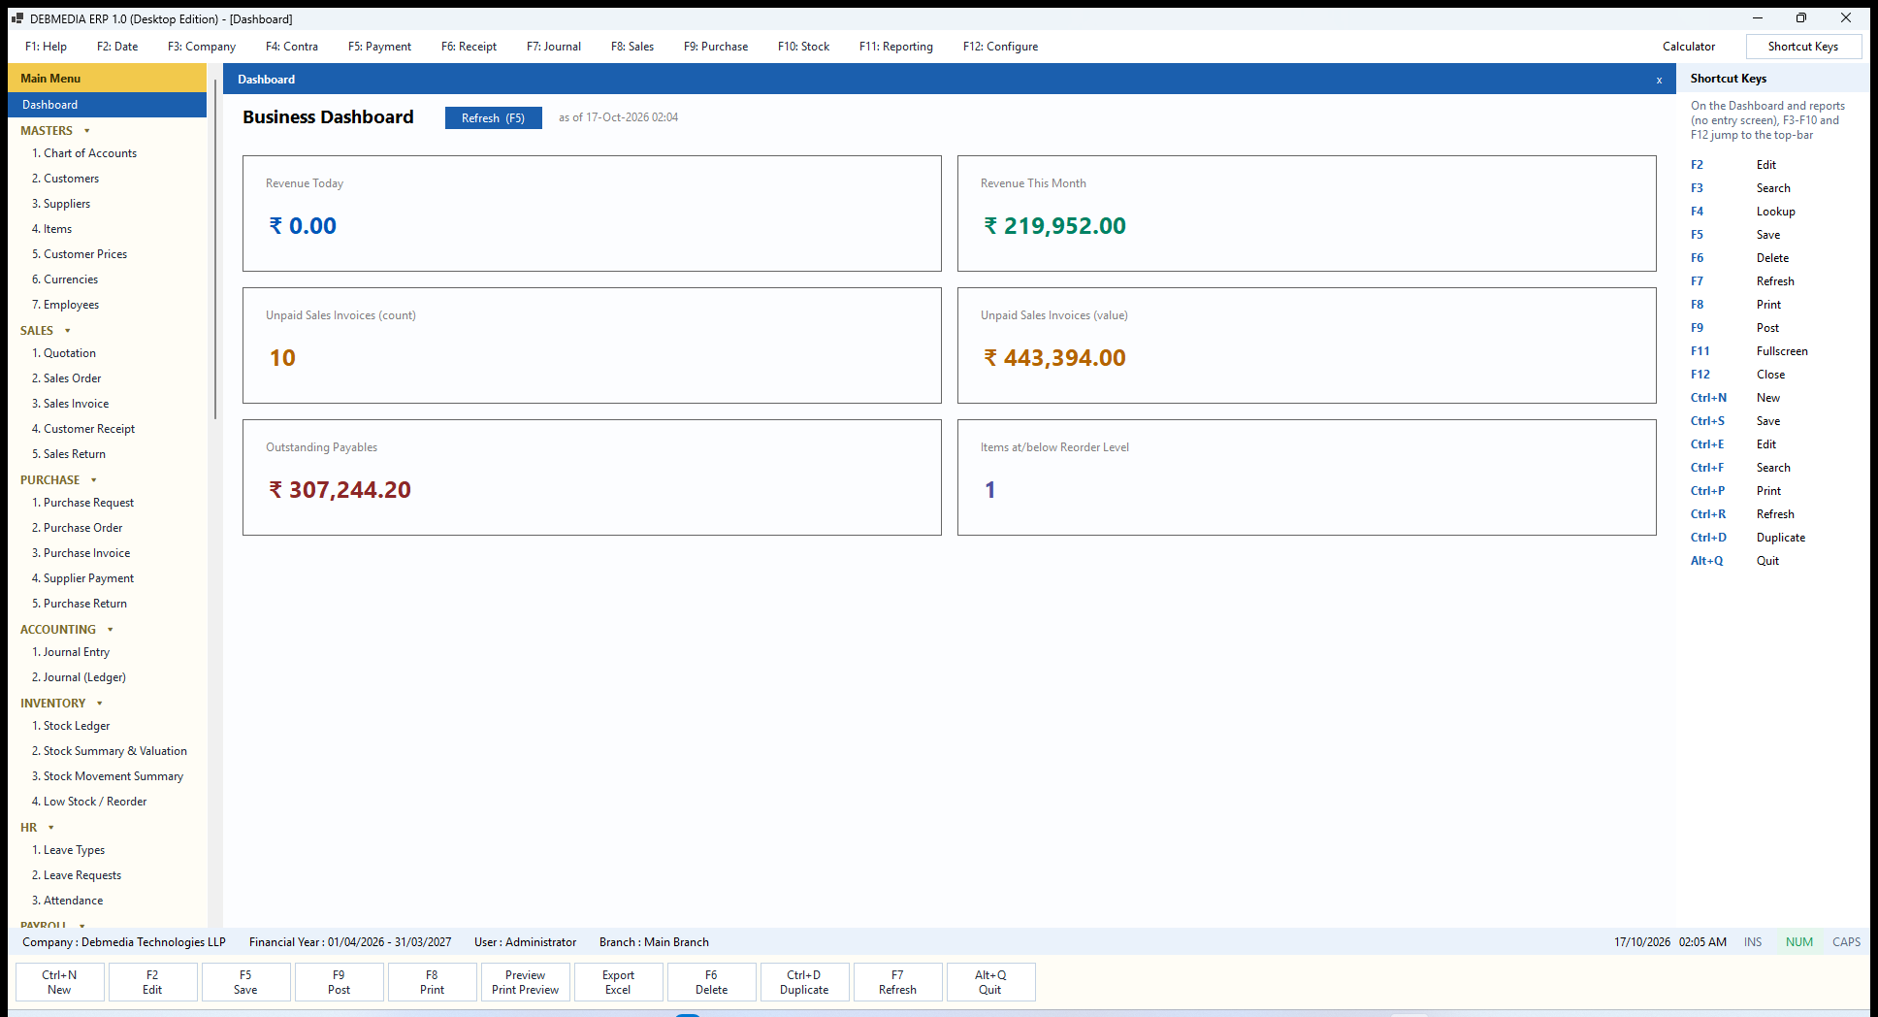Image resolution: width=1878 pixels, height=1017 pixels.
Task: Click the F9 Post bottom button
Action: pyautogui.click(x=339, y=982)
